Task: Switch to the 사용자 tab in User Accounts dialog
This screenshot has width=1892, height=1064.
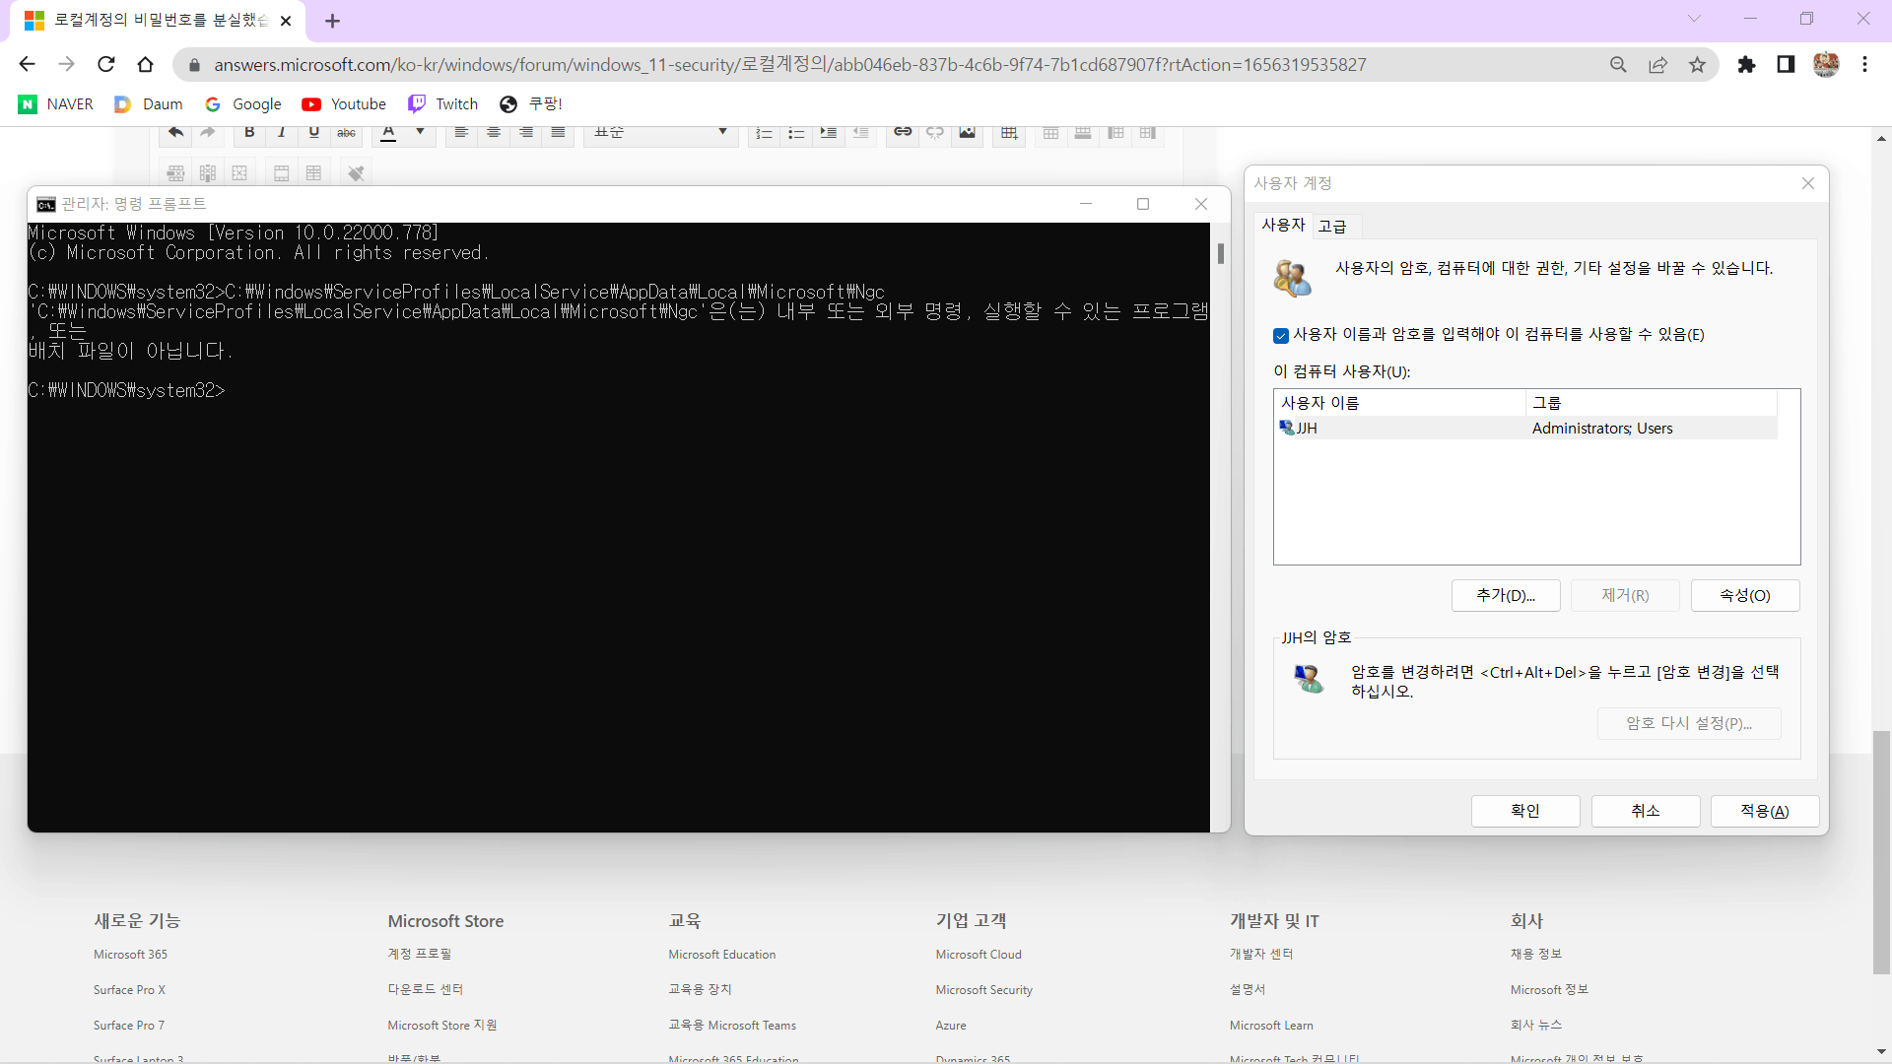Action: 1283,226
